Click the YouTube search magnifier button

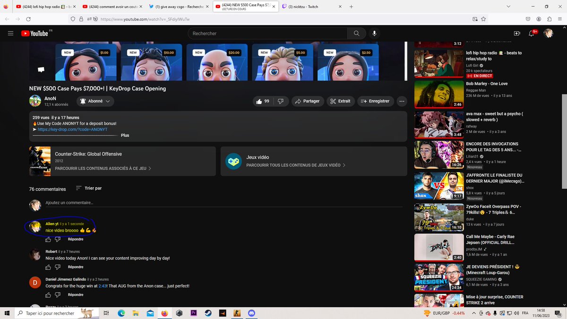356,34
